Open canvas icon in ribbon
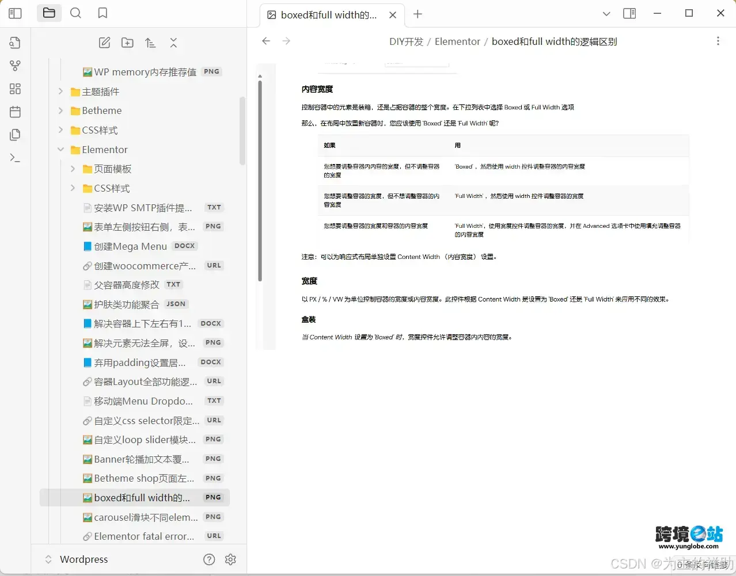This screenshot has width=736, height=576. click(x=16, y=89)
